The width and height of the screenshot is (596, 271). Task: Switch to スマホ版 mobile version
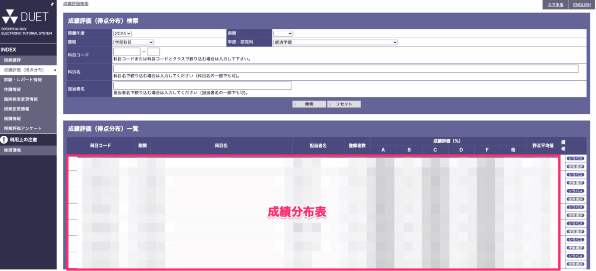tap(555, 4)
